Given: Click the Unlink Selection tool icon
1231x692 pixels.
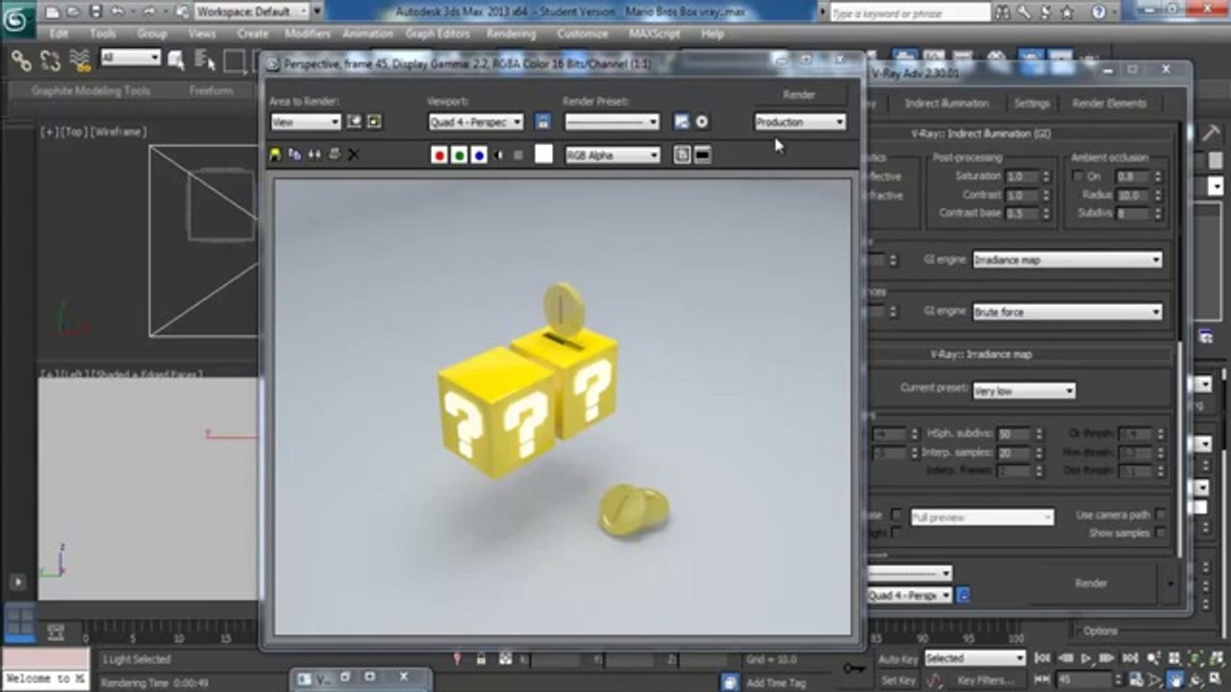Looking at the screenshot, I should [x=50, y=60].
